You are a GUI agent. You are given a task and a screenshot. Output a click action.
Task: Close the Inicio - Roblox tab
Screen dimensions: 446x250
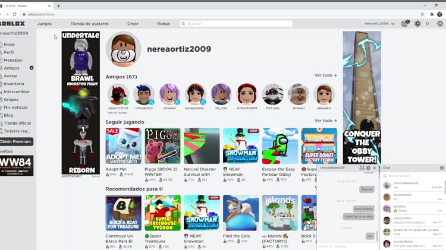[49, 6]
